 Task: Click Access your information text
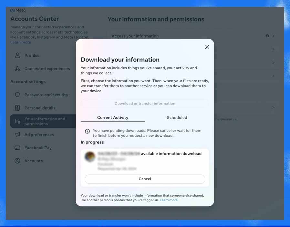click(135, 36)
